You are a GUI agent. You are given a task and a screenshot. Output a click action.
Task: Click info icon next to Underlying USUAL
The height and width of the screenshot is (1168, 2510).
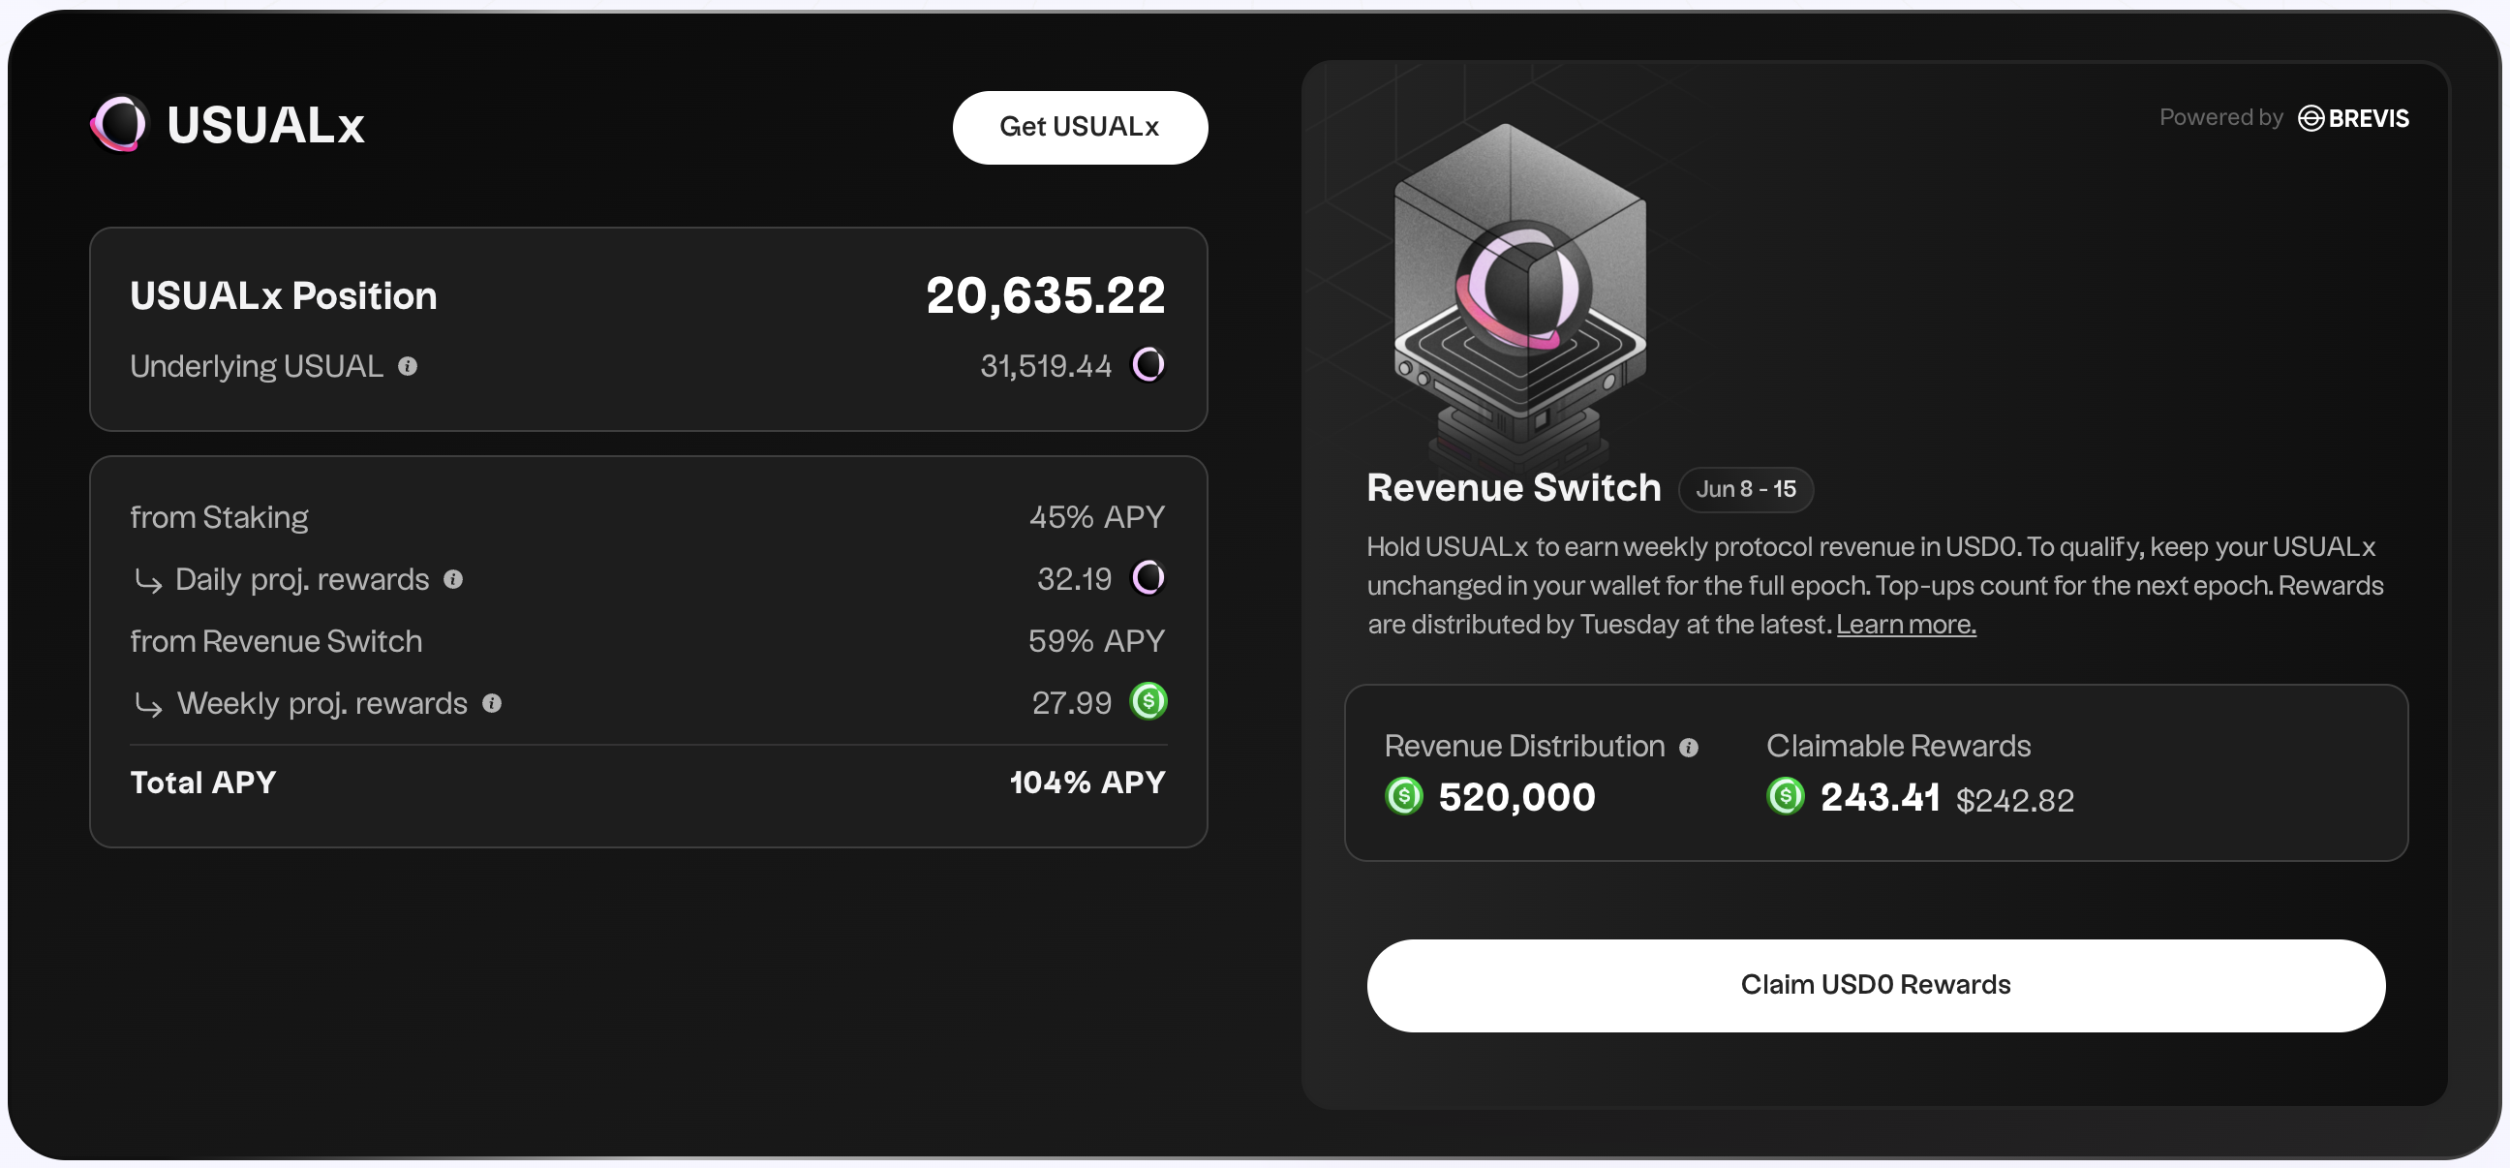point(408,366)
